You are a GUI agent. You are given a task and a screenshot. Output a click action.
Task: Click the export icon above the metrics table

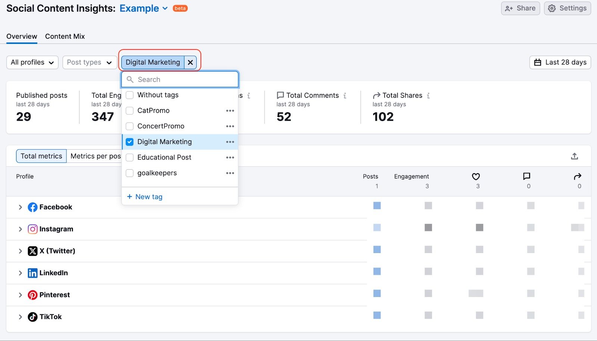574,156
